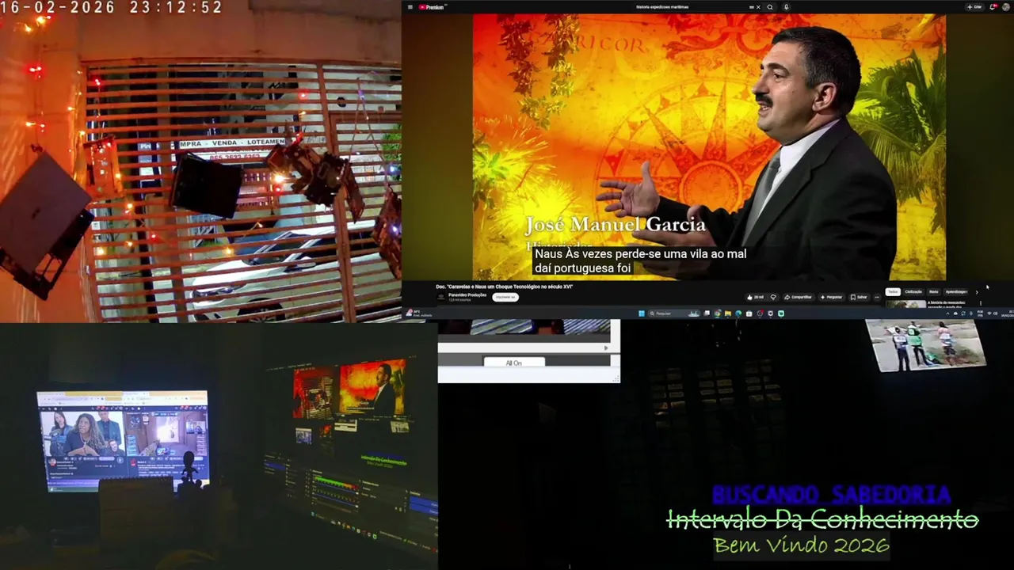
Task: Click the Perguntar button
Action: coord(831,297)
